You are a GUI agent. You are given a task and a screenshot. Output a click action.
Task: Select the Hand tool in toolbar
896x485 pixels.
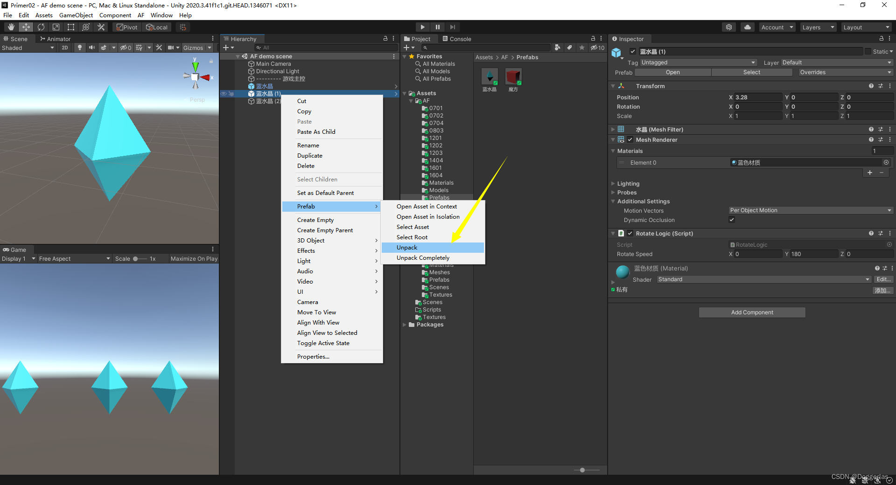pos(11,27)
